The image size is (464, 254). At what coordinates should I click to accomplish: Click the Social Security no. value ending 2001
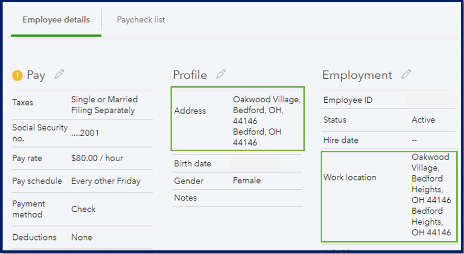tap(85, 133)
